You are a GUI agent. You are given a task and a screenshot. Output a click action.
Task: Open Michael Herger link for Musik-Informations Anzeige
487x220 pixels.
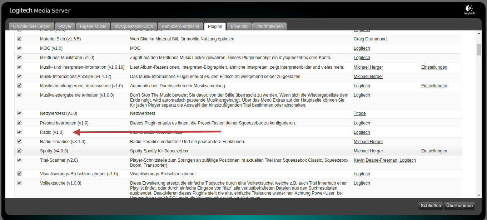(x=368, y=77)
